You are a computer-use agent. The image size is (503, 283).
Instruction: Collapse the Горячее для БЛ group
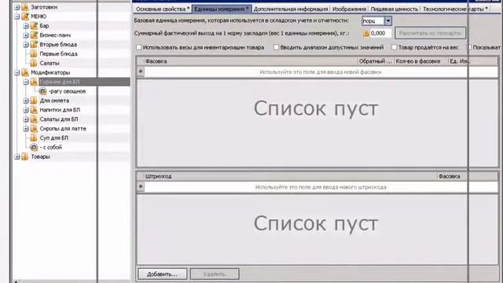[26, 82]
